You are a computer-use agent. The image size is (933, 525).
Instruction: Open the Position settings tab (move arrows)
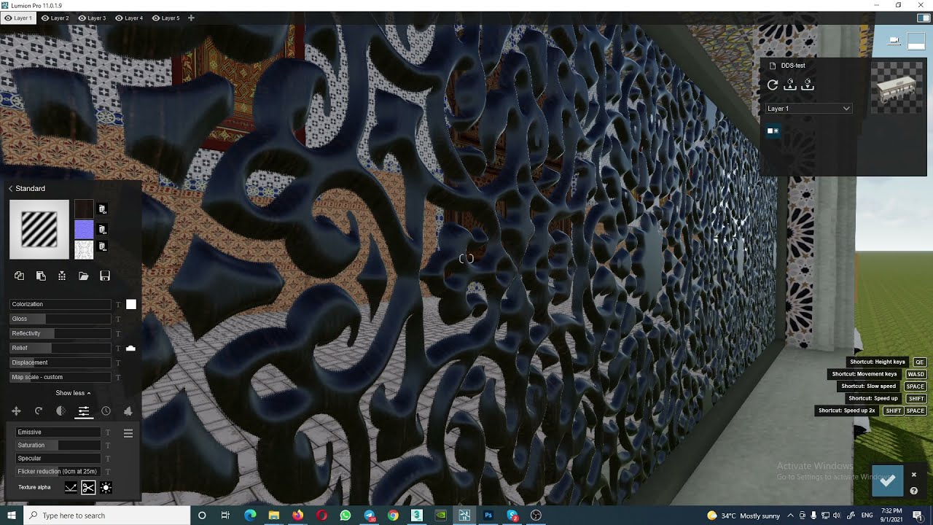(16, 411)
